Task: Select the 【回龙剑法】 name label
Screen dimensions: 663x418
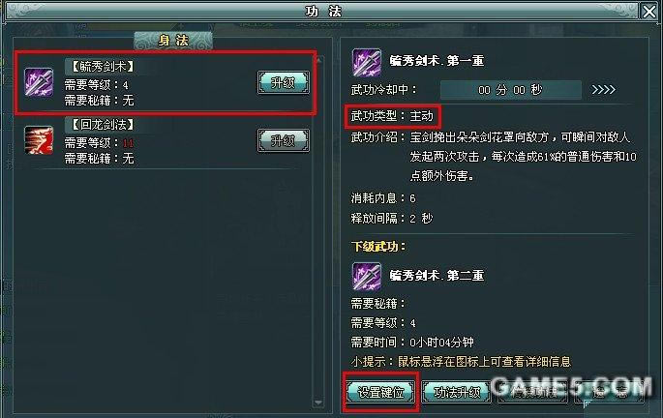Action: pyautogui.click(x=103, y=124)
